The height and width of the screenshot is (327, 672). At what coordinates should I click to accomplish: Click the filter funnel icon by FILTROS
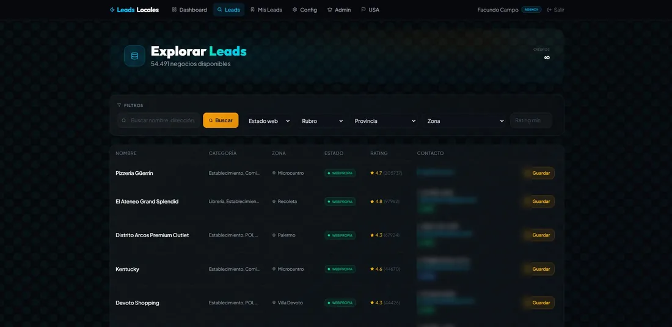pyautogui.click(x=119, y=105)
